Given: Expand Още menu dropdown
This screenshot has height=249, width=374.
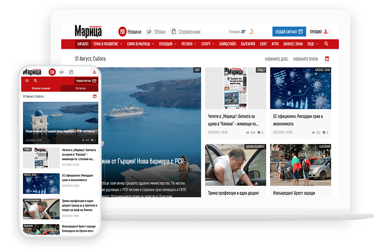Looking at the screenshot, I should [312, 44].
